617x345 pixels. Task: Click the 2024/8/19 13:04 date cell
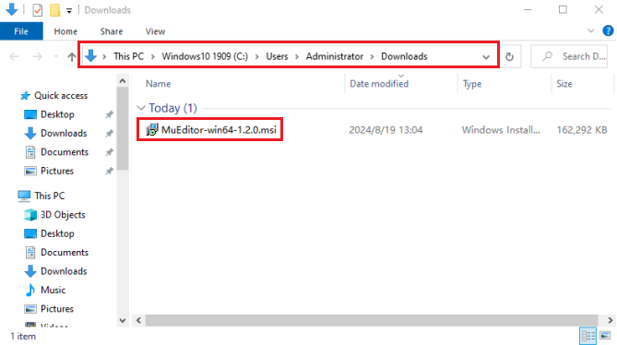pyautogui.click(x=386, y=130)
